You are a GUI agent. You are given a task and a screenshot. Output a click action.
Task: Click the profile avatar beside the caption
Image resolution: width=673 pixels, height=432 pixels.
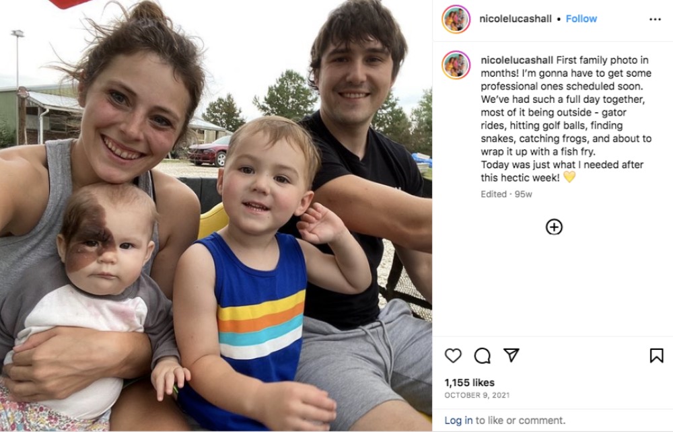point(456,65)
